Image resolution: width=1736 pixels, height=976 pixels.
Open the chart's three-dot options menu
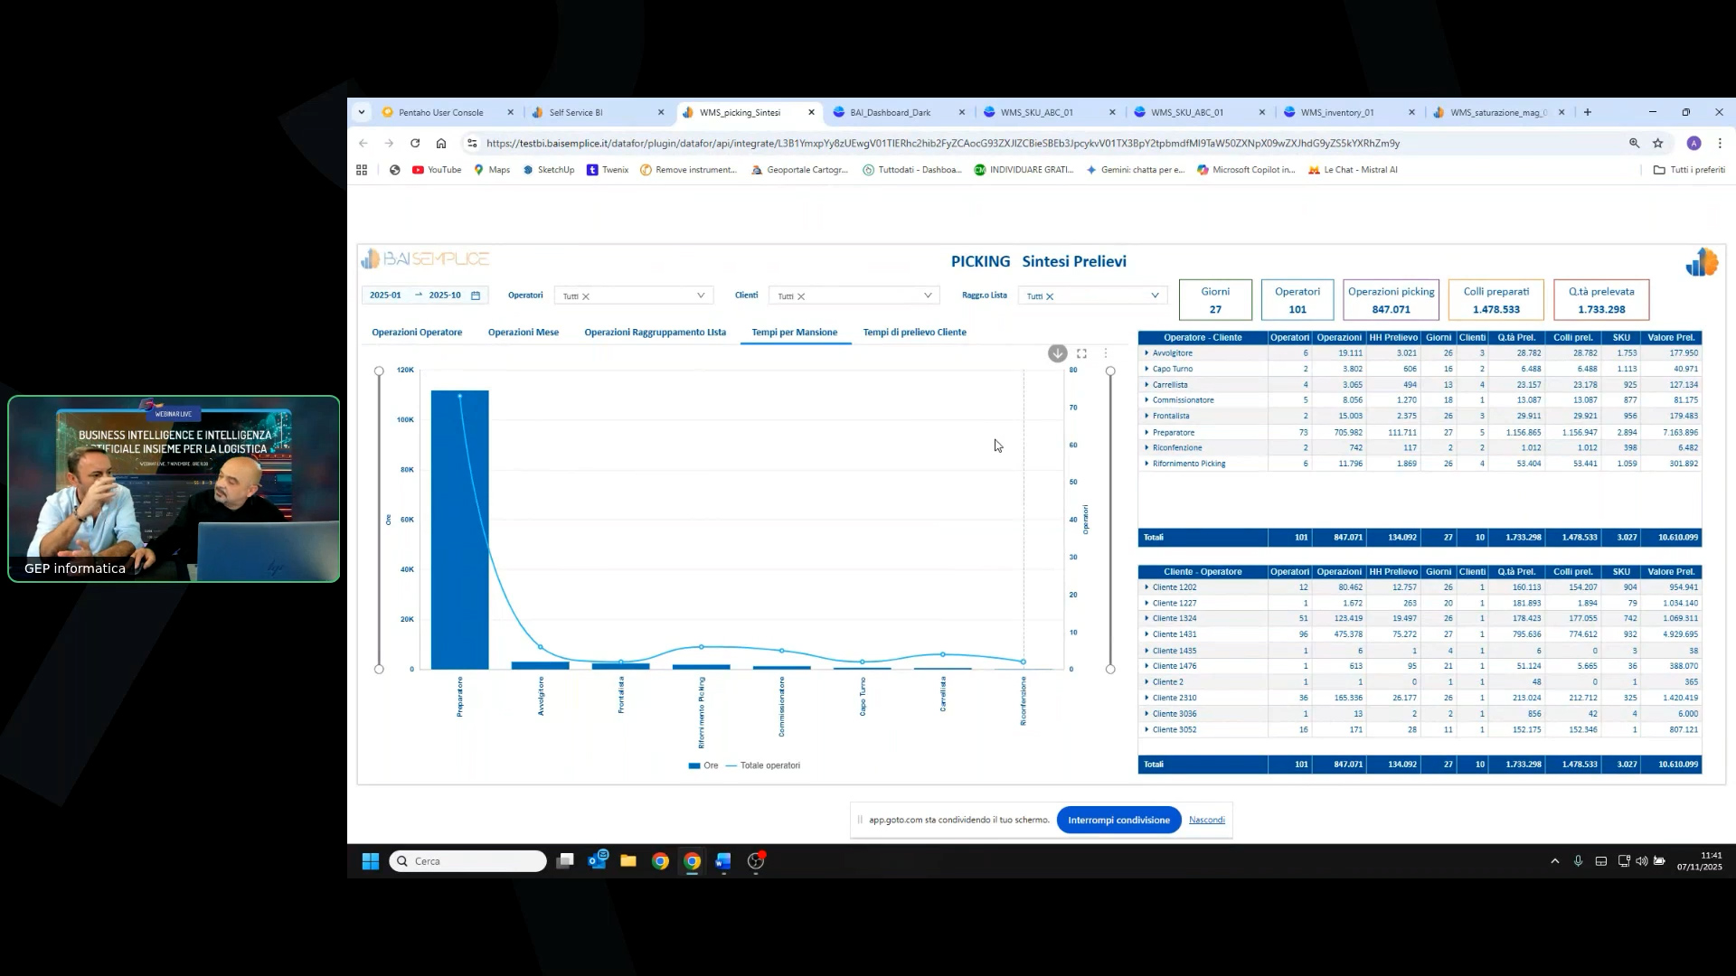pos(1106,353)
